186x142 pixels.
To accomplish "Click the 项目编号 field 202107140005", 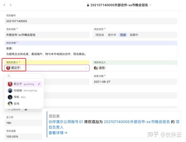I will [91, 21].
